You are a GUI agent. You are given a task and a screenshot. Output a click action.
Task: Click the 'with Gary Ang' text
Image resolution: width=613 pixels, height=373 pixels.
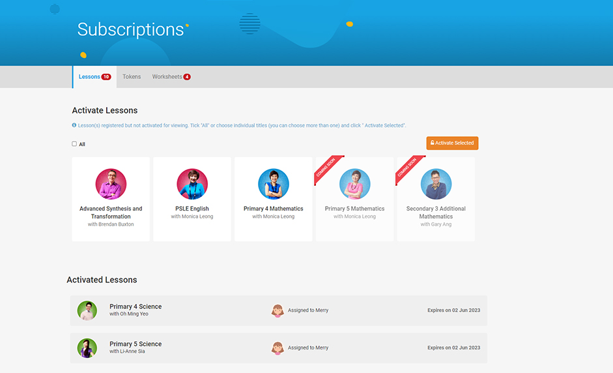(436, 224)
